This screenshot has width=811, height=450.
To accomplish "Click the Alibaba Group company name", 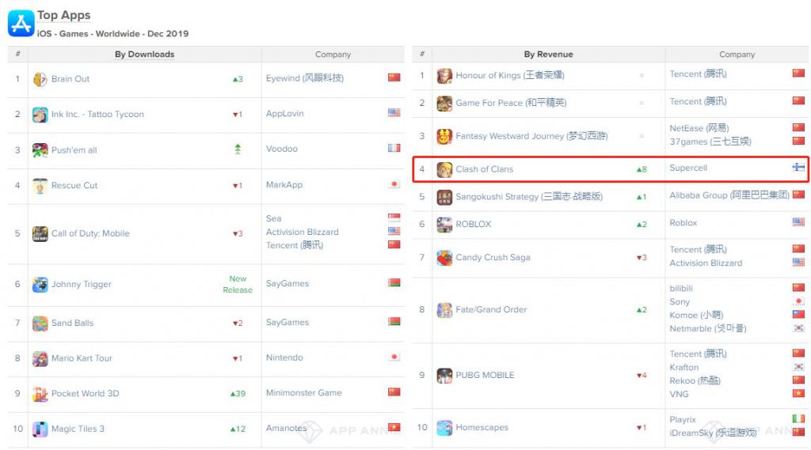I will 729,195.
